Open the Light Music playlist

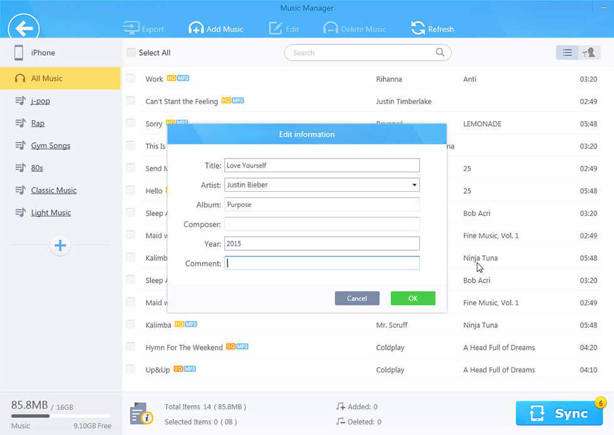[x=51, y=212]
